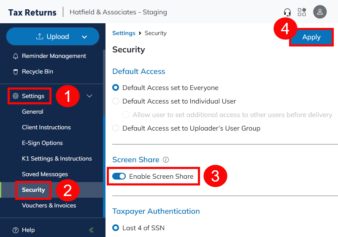The image size is (338, 237).
Task: Open the user profile avatar
Action: (x=320, y=12)
